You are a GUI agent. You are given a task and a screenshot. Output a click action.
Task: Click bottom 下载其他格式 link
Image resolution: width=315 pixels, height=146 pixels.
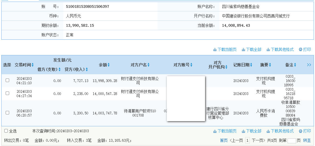pos(280,131)
